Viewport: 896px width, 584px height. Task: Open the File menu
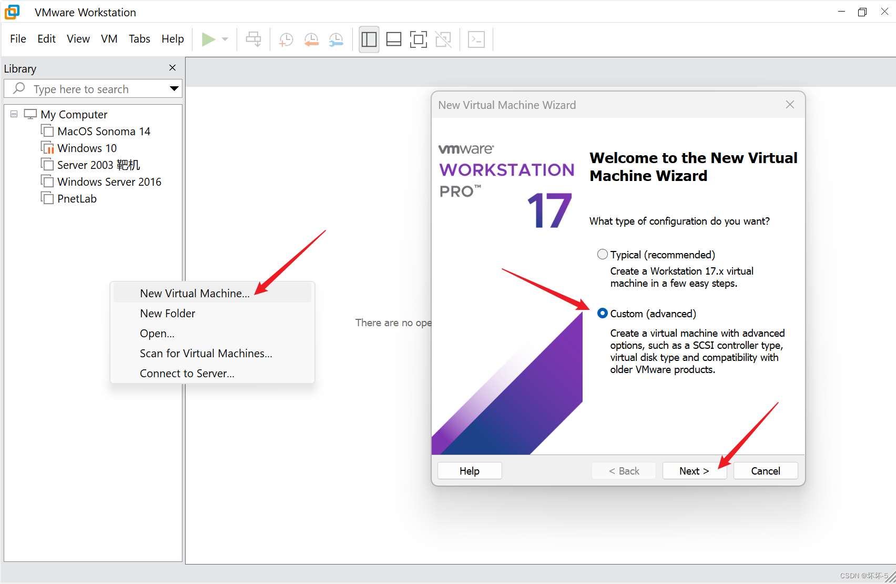click(x=18, y=39)
